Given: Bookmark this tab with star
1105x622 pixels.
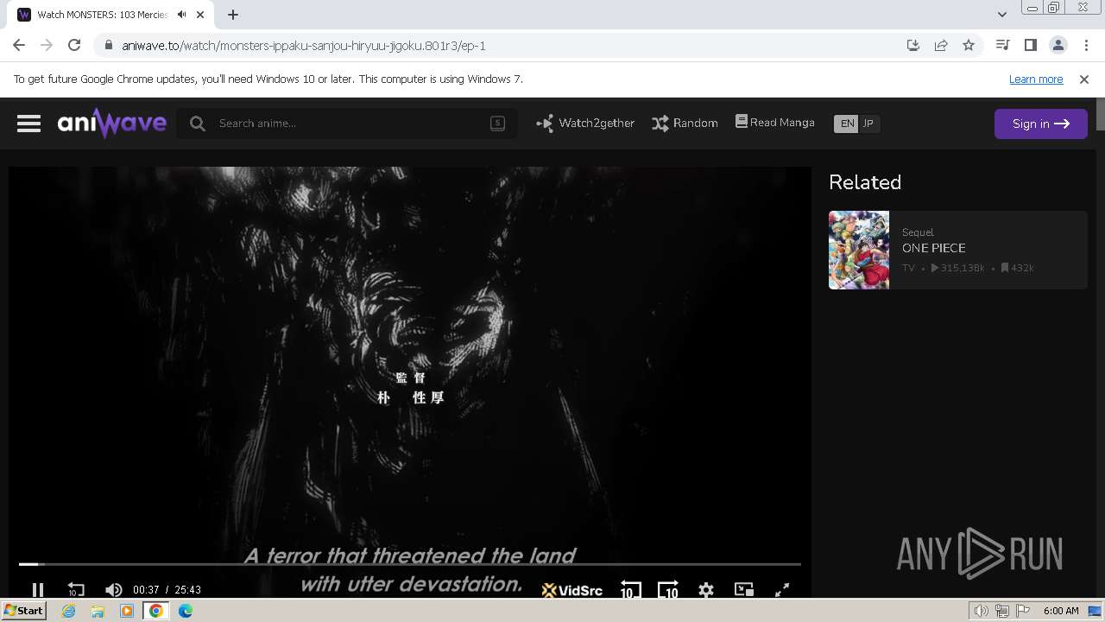Looking at the screenshot, I should [x=969, y=45].
